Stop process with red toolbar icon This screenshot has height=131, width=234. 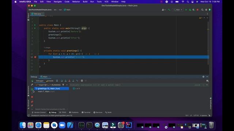(197, 10)
